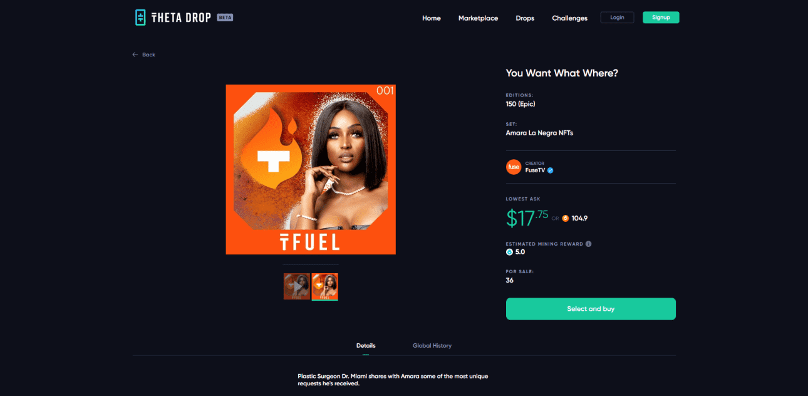Click the Amara La Negra NFTs set link
The width and height of the screenshot is (808, 396).
(539, 133)
